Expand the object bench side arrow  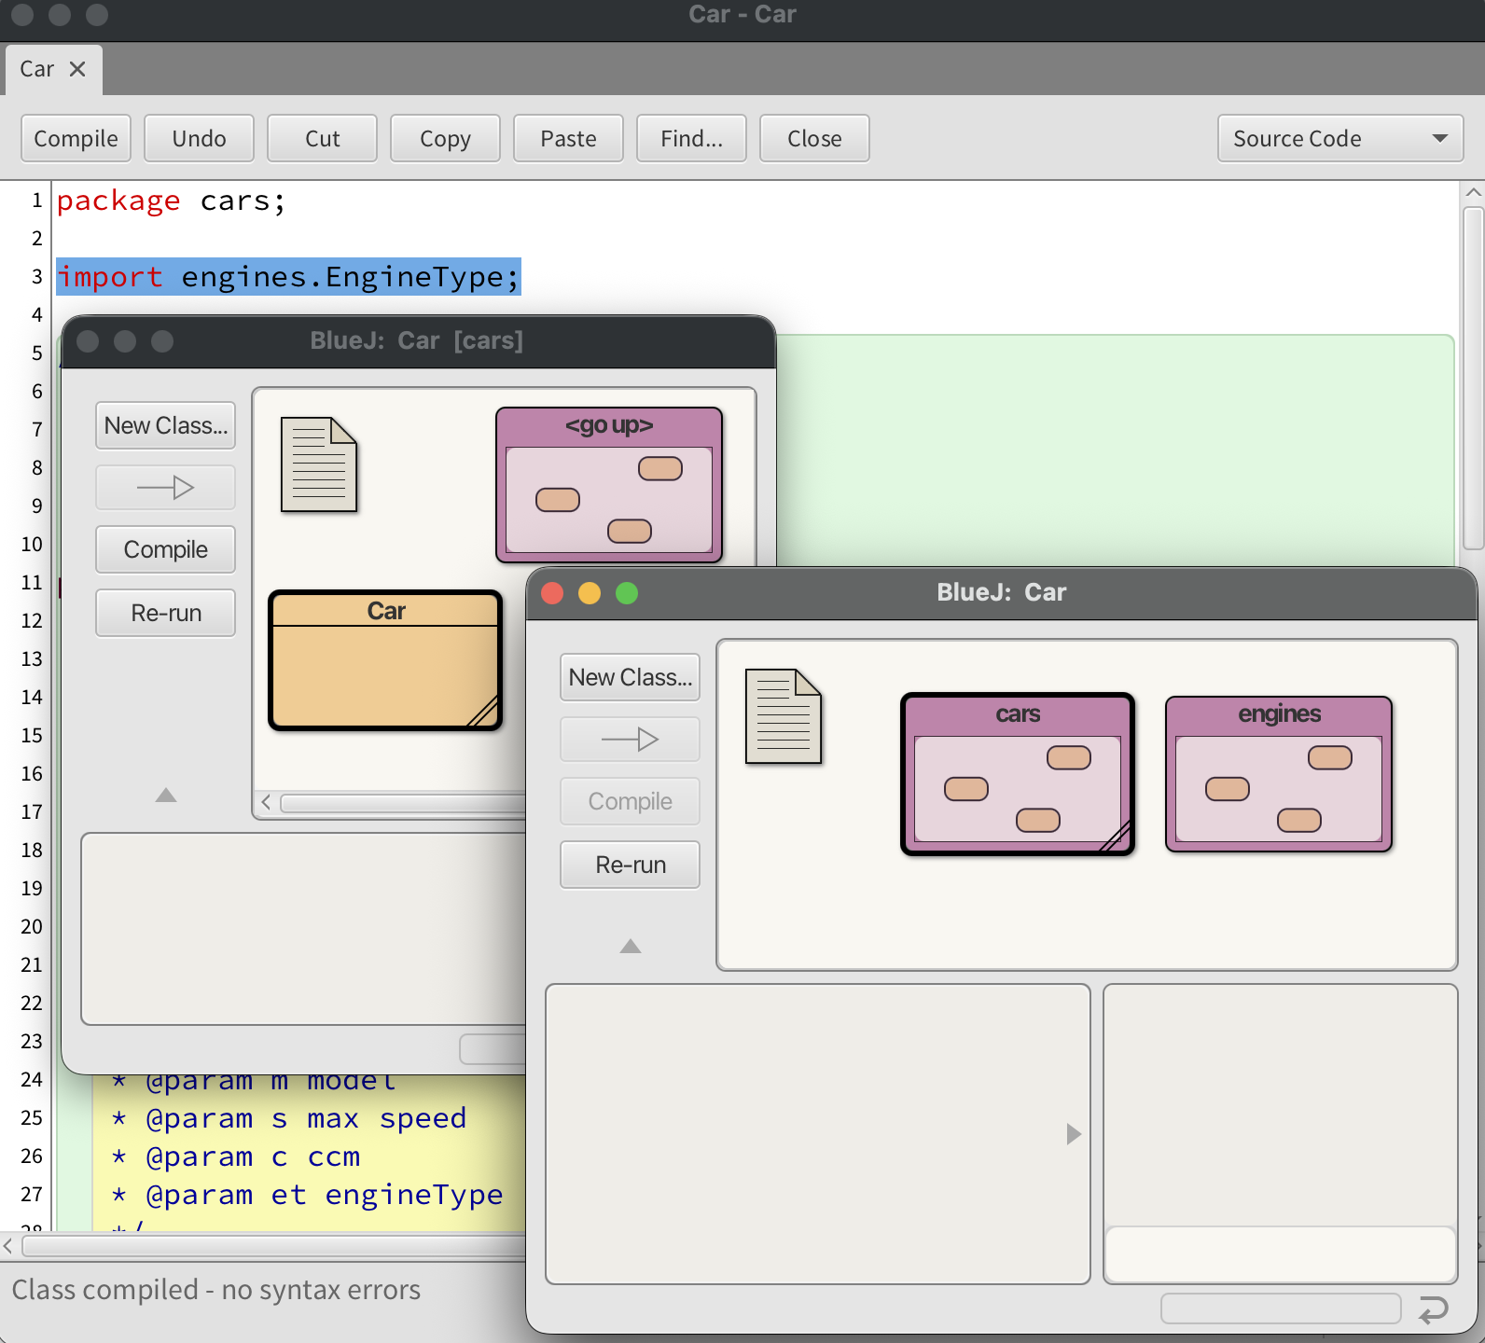1074,1134
